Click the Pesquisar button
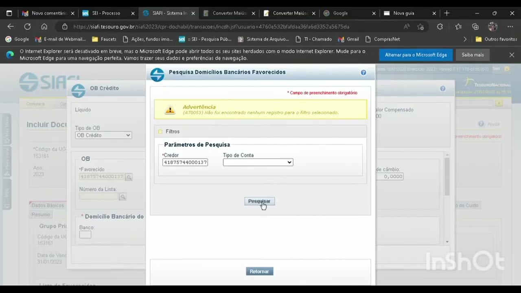521x293 pixels. tap(259, 201)
